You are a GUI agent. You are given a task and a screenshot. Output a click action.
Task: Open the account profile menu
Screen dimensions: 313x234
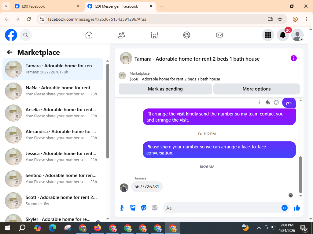tap(297, 35)
